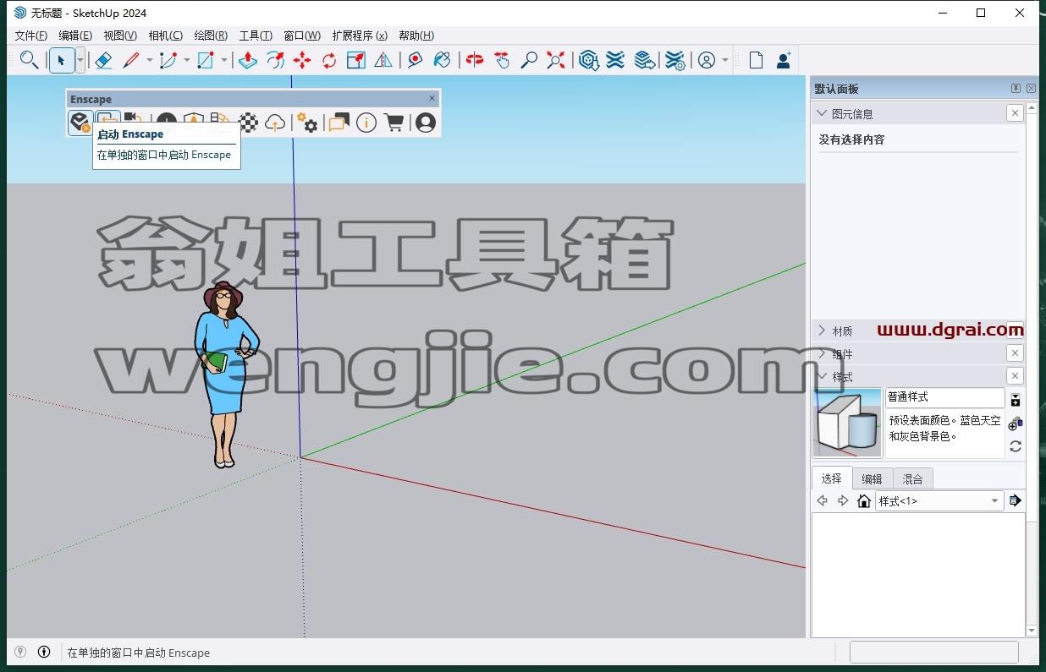The image size is (1046, 672).
Task: Choose the Offset tool
Action: 275,60
